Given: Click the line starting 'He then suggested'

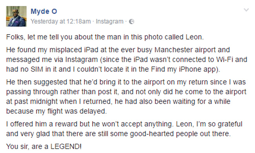Looking at the screenshot, I should click(126, 82).
